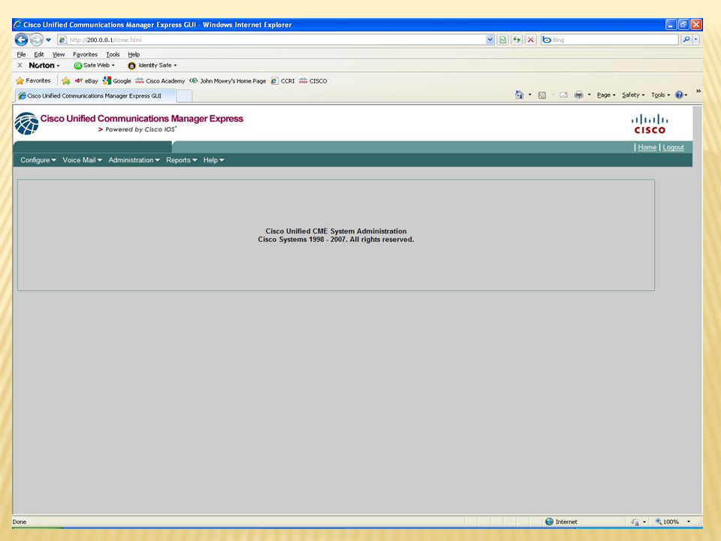Click the Cisco brand logo at right
The image size is (721, 541).
[650, 124]
